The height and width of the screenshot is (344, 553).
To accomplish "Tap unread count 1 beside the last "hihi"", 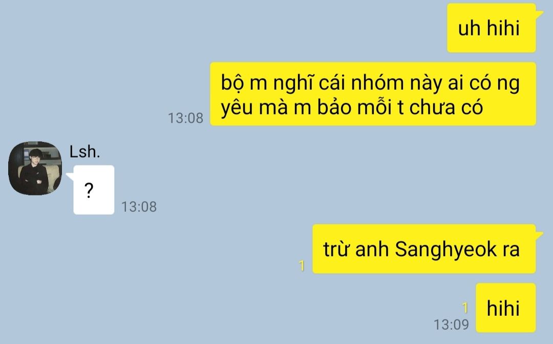I will tap(465, 308).
